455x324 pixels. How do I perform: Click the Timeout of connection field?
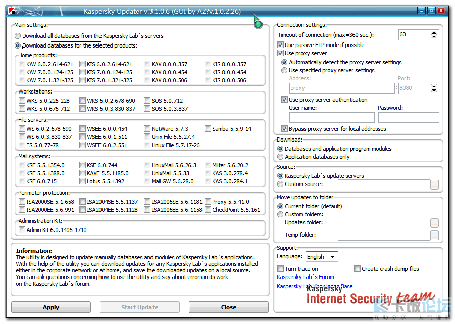(415, 35)
